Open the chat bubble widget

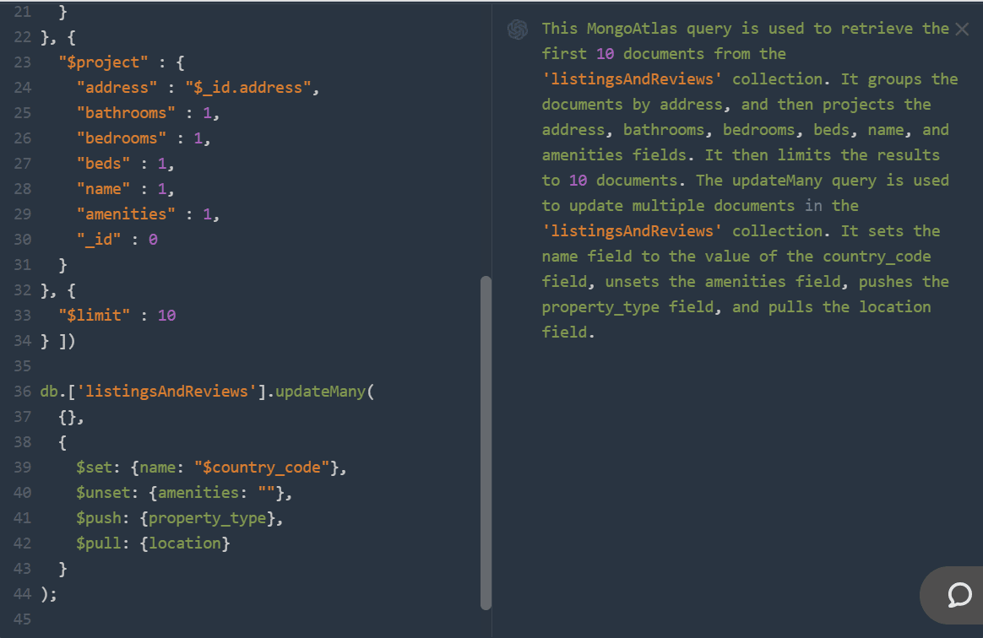tap(959, 595)
